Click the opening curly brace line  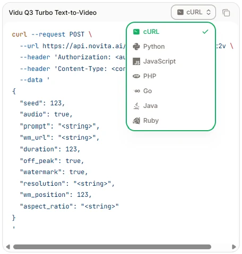coord(14,92)
